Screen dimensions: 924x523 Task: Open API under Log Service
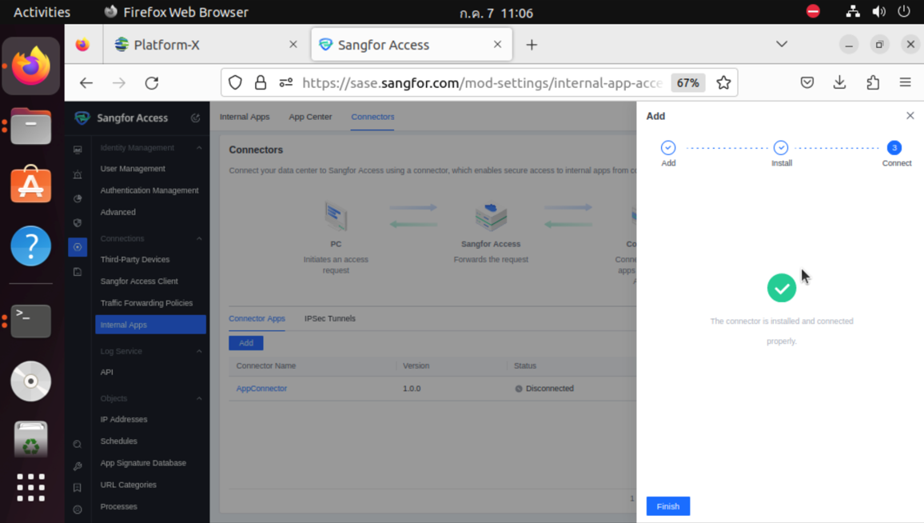[x=106, y=372]
